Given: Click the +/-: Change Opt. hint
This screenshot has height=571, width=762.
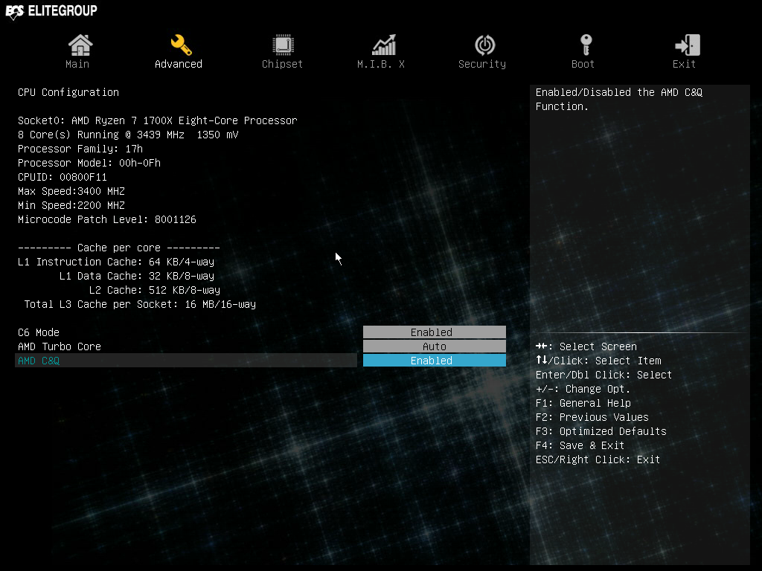Looking at the screenshot, I should [x=583, y=389].
